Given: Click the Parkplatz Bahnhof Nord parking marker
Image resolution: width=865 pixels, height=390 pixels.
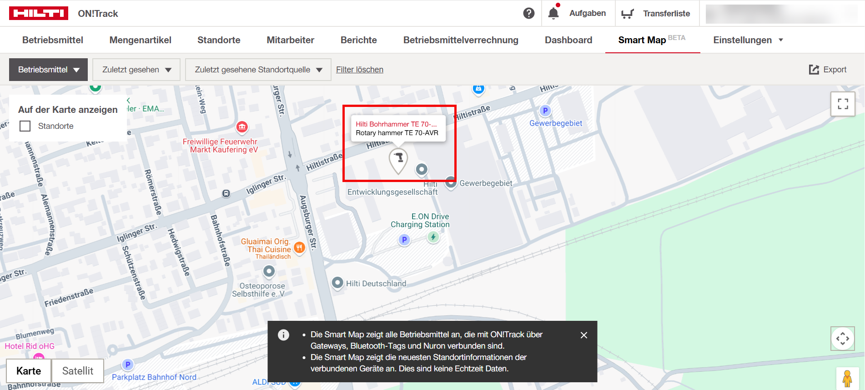Looking at the screenshot, I should tap(128, 365).
